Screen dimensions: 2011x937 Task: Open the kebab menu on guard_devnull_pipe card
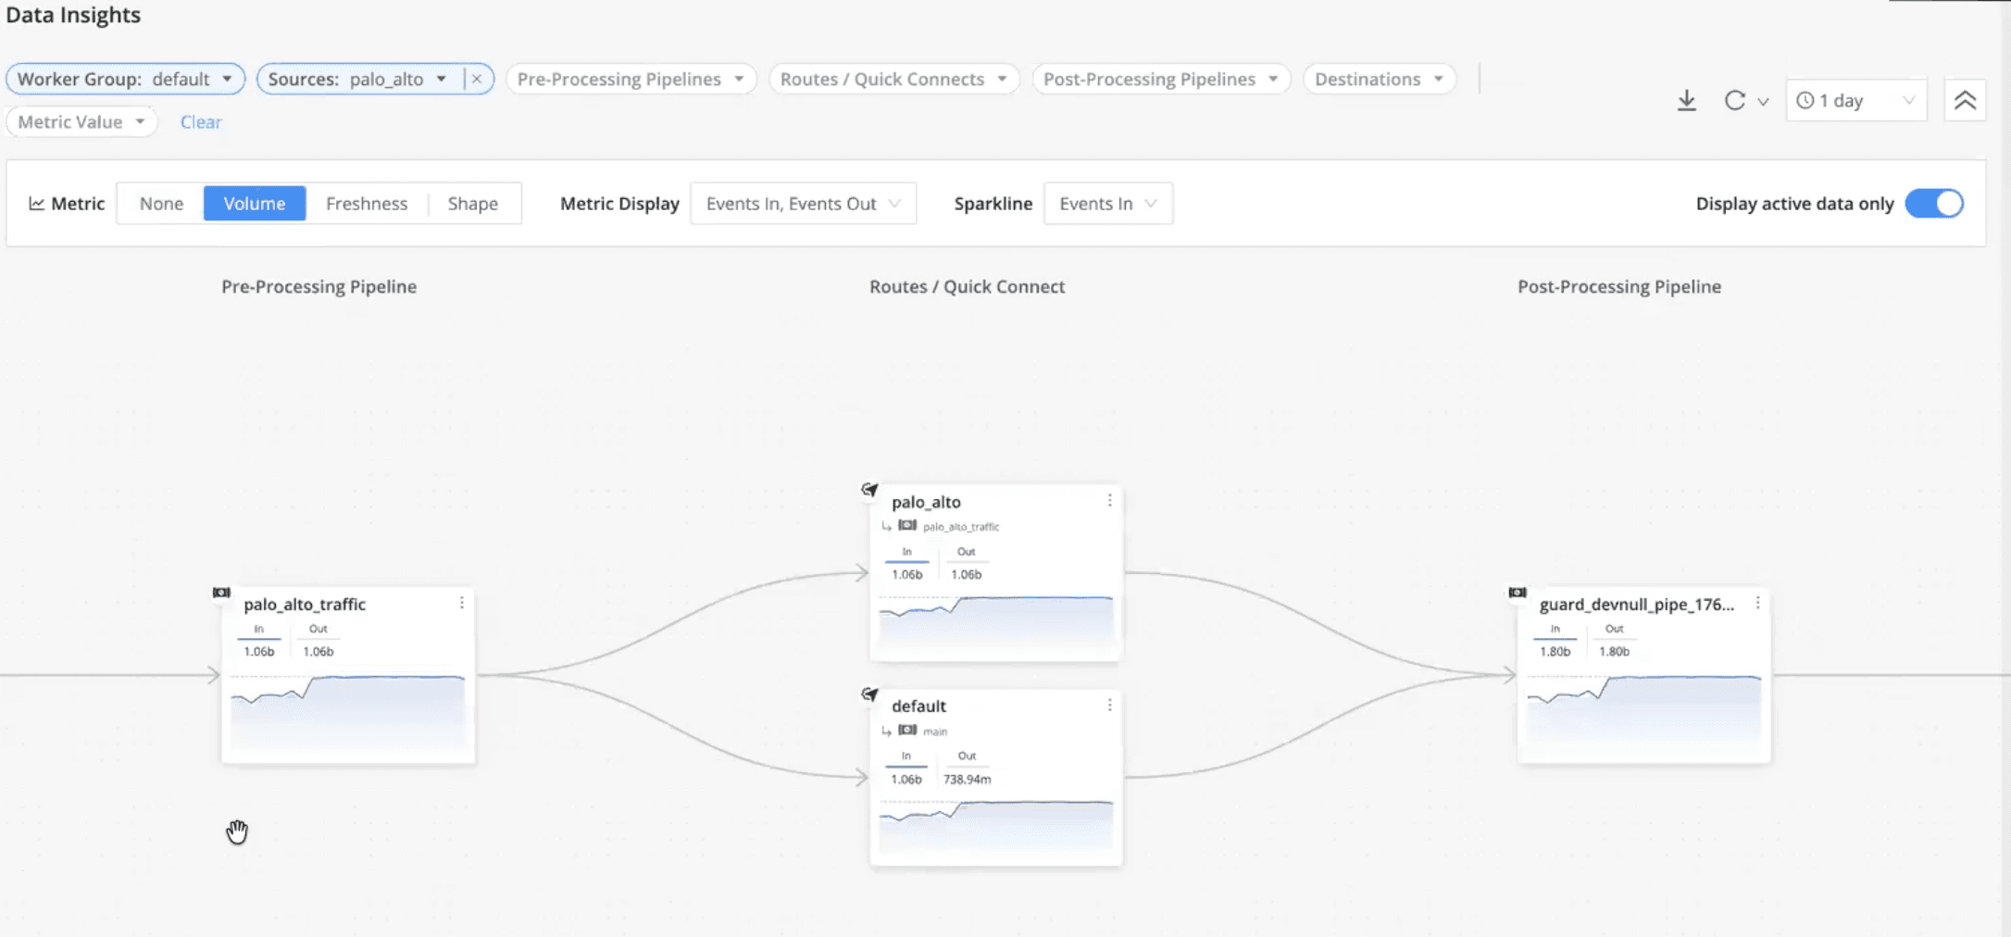[x=1758, y=603]
